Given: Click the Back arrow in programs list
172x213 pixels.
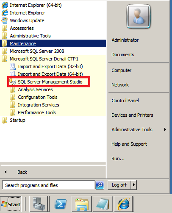Looking at the screenshot, I should tap(6, 172).
